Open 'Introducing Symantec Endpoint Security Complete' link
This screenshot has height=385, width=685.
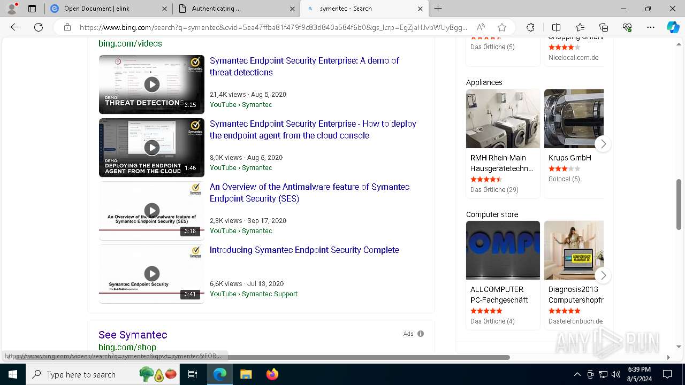(305, 250)
